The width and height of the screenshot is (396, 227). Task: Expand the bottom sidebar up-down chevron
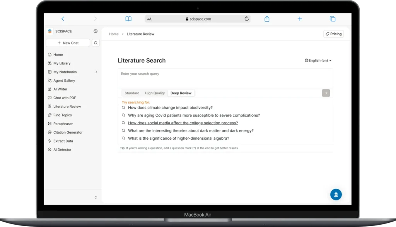96,197
